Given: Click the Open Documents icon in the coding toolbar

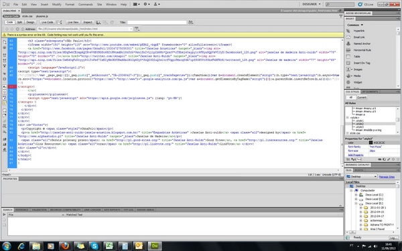Looking at the screenshot, I should (x=5, y=42).
